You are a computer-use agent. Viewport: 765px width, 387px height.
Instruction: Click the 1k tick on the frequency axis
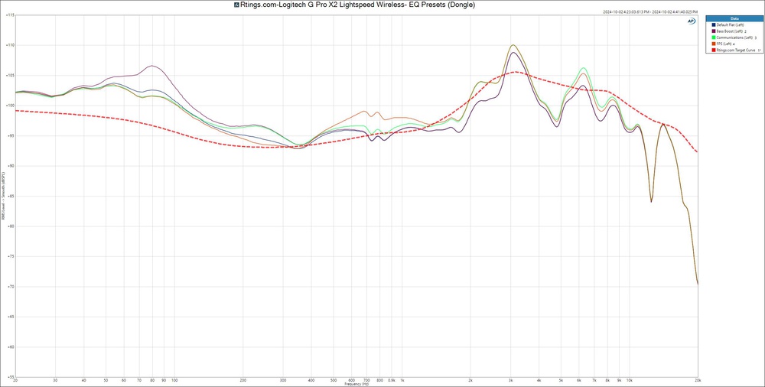click(402, 380)
